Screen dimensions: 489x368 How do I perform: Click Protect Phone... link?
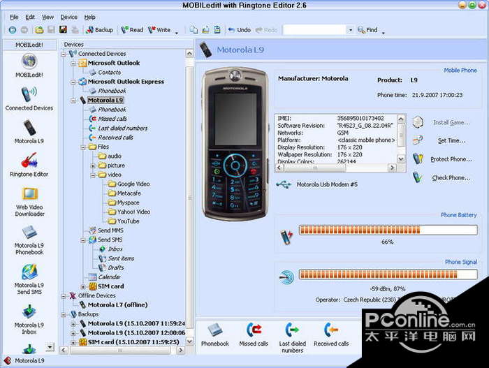tap(451, 159)
